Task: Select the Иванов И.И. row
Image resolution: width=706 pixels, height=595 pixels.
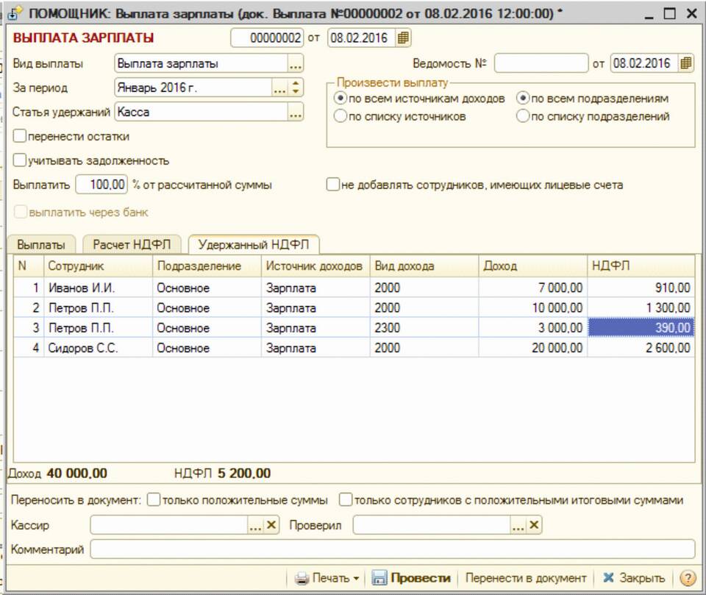Action: (x=354, y=288)
